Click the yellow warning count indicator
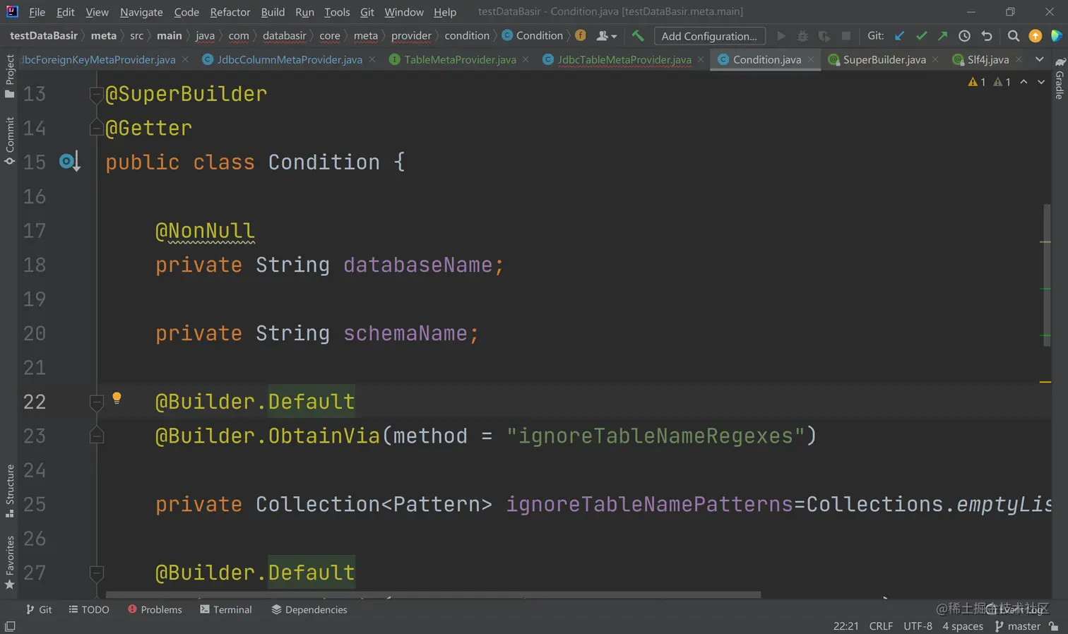This screenshot has height=634, width=1068. 978,82
